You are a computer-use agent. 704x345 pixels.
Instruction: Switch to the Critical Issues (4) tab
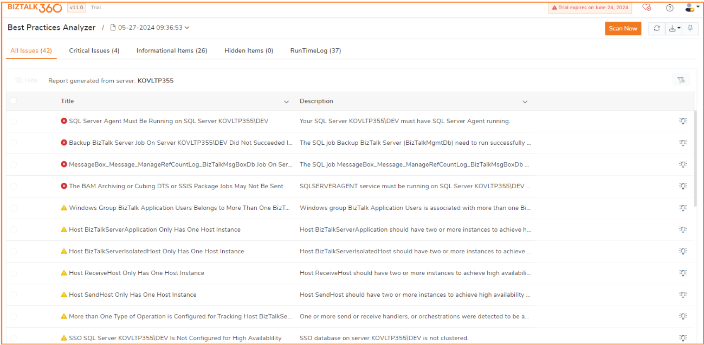(94, 50)
